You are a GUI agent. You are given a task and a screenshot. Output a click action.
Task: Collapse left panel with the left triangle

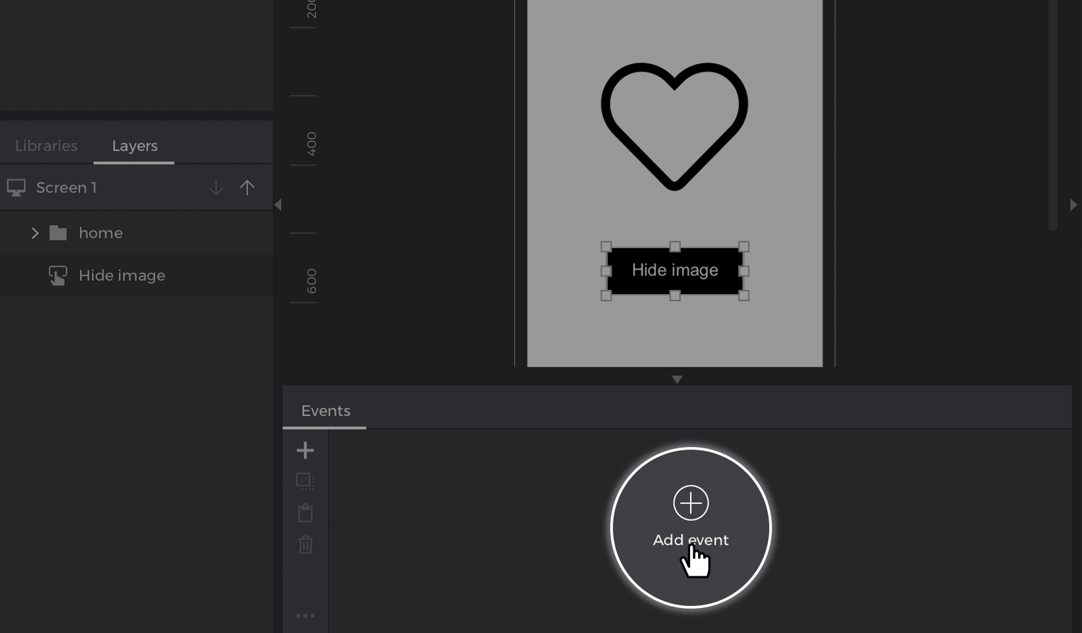coord(278,205)
